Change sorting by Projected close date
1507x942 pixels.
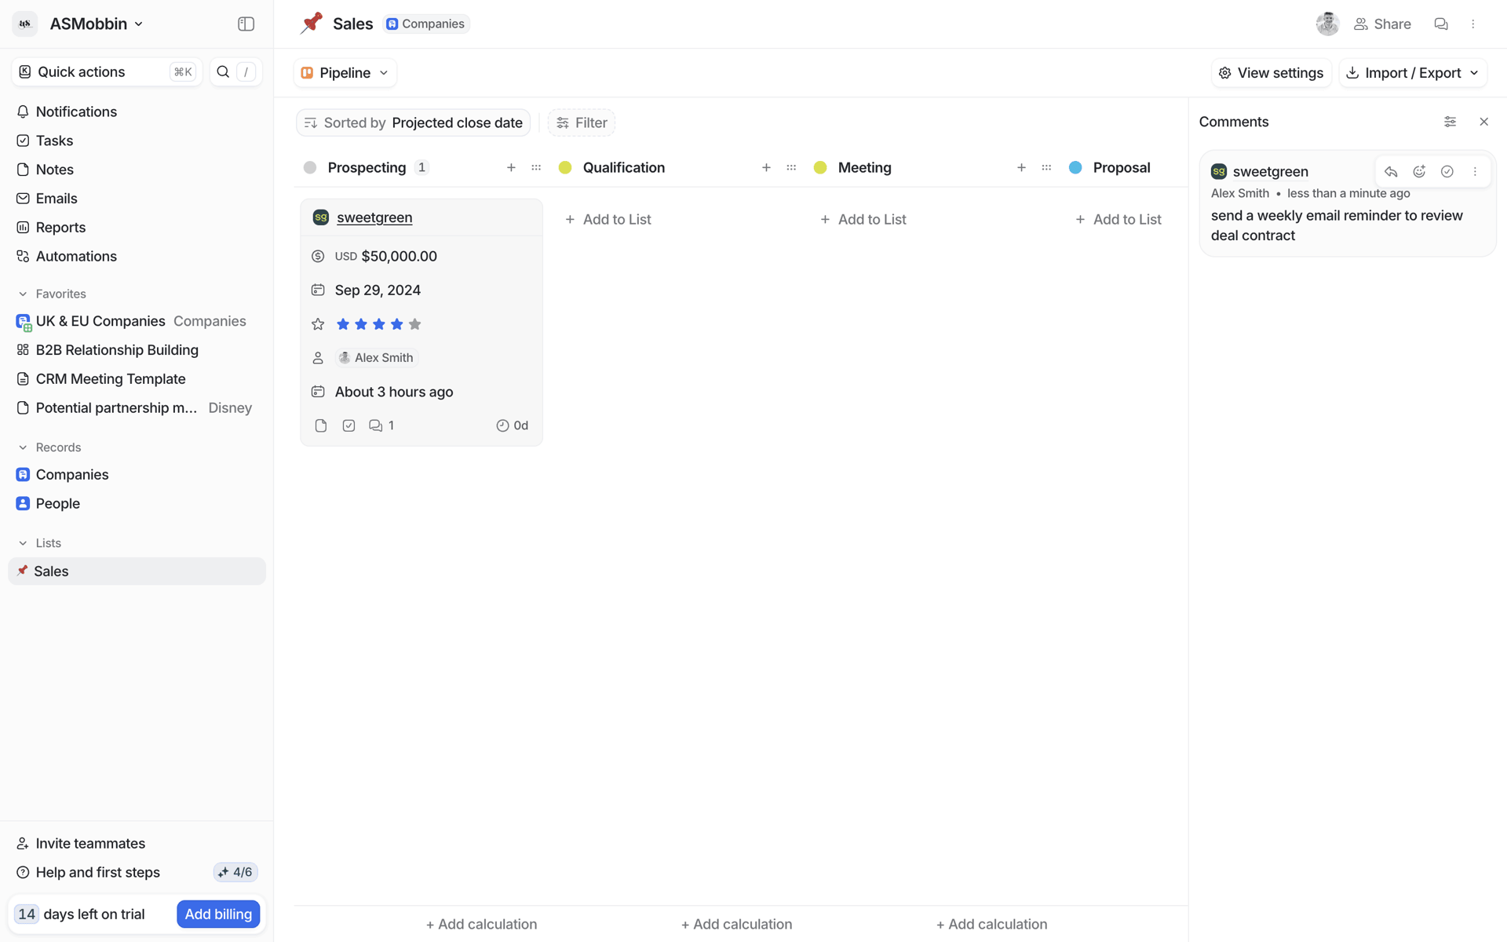point(414,123)
